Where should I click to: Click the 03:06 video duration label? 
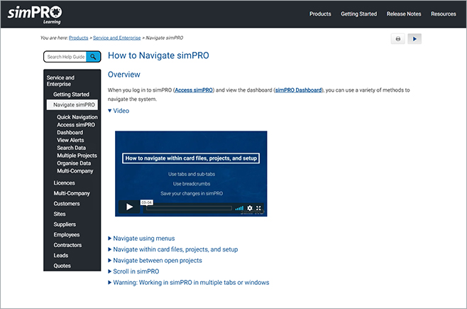(146, 202)
